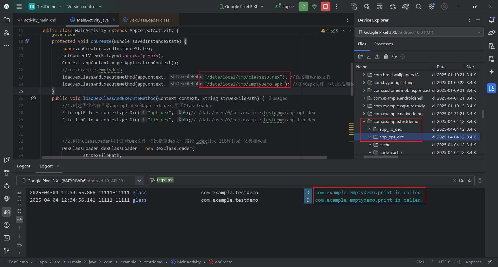Toggle Logcat scroll to the end

(19, 219)
